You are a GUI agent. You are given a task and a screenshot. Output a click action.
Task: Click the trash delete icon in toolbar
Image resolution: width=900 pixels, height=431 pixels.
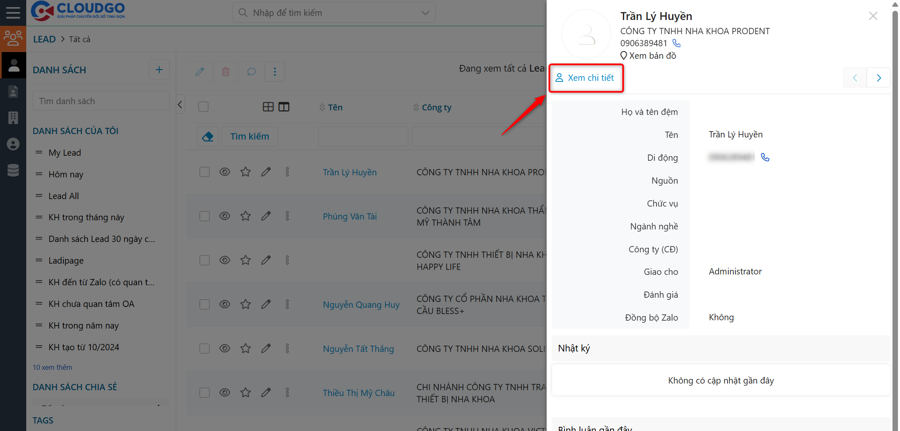coord(225,72)
